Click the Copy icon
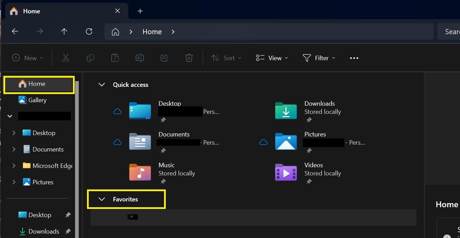 point(90,58)
